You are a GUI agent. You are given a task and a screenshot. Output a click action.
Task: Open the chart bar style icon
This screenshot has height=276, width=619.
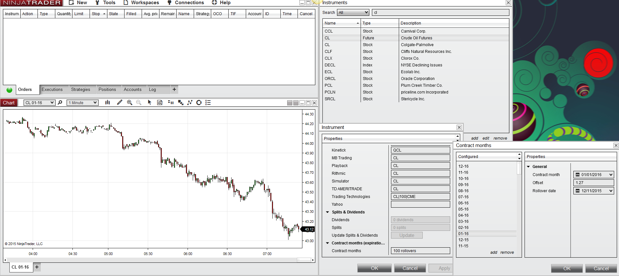click(108, 103)
